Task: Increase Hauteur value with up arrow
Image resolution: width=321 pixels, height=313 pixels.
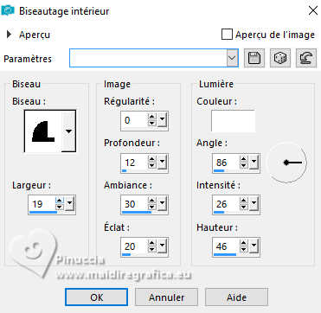Action: (x=244, y=244)
